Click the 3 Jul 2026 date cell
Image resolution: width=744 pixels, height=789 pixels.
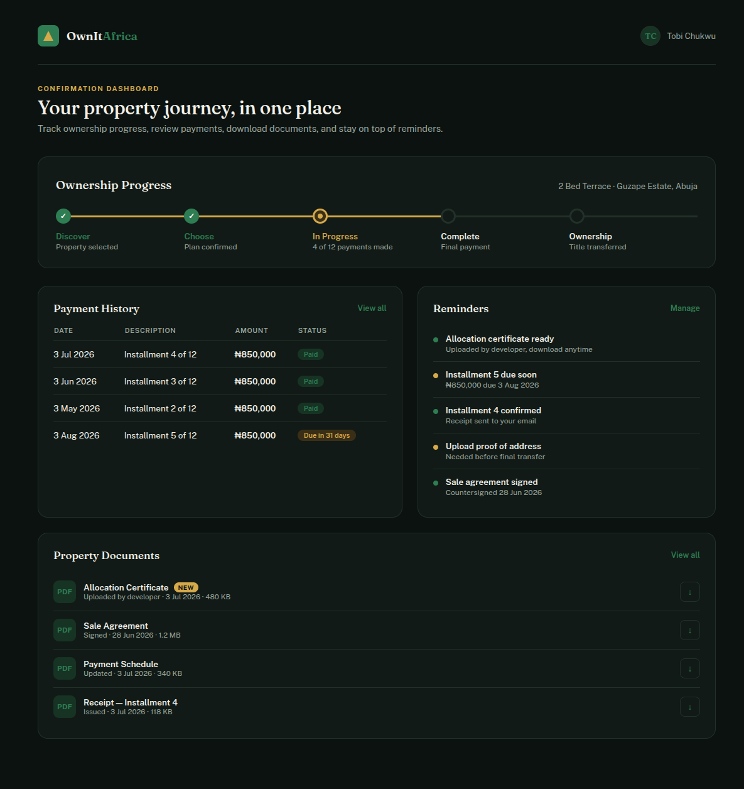74,354
